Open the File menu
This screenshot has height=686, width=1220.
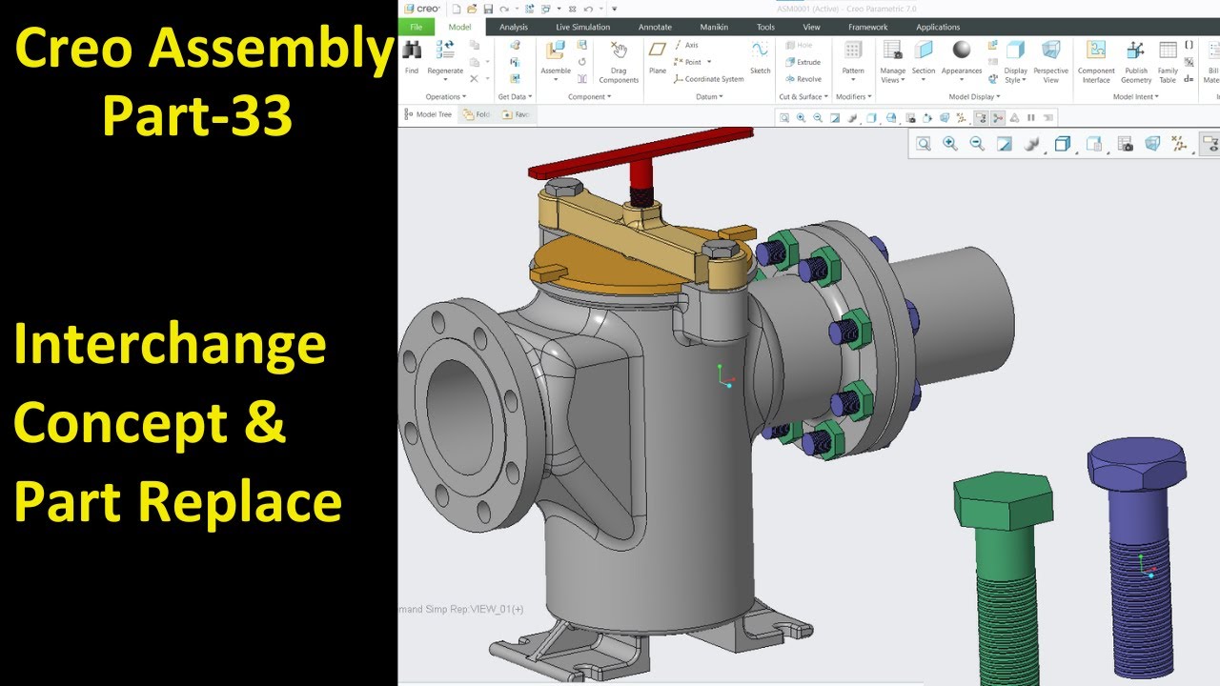click(417, 27)
